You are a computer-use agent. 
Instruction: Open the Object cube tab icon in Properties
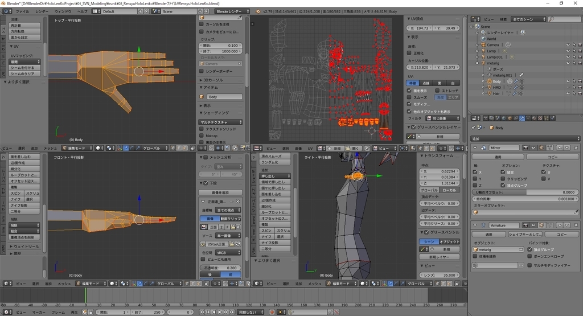pyautogui.click(x=510, y=118)
